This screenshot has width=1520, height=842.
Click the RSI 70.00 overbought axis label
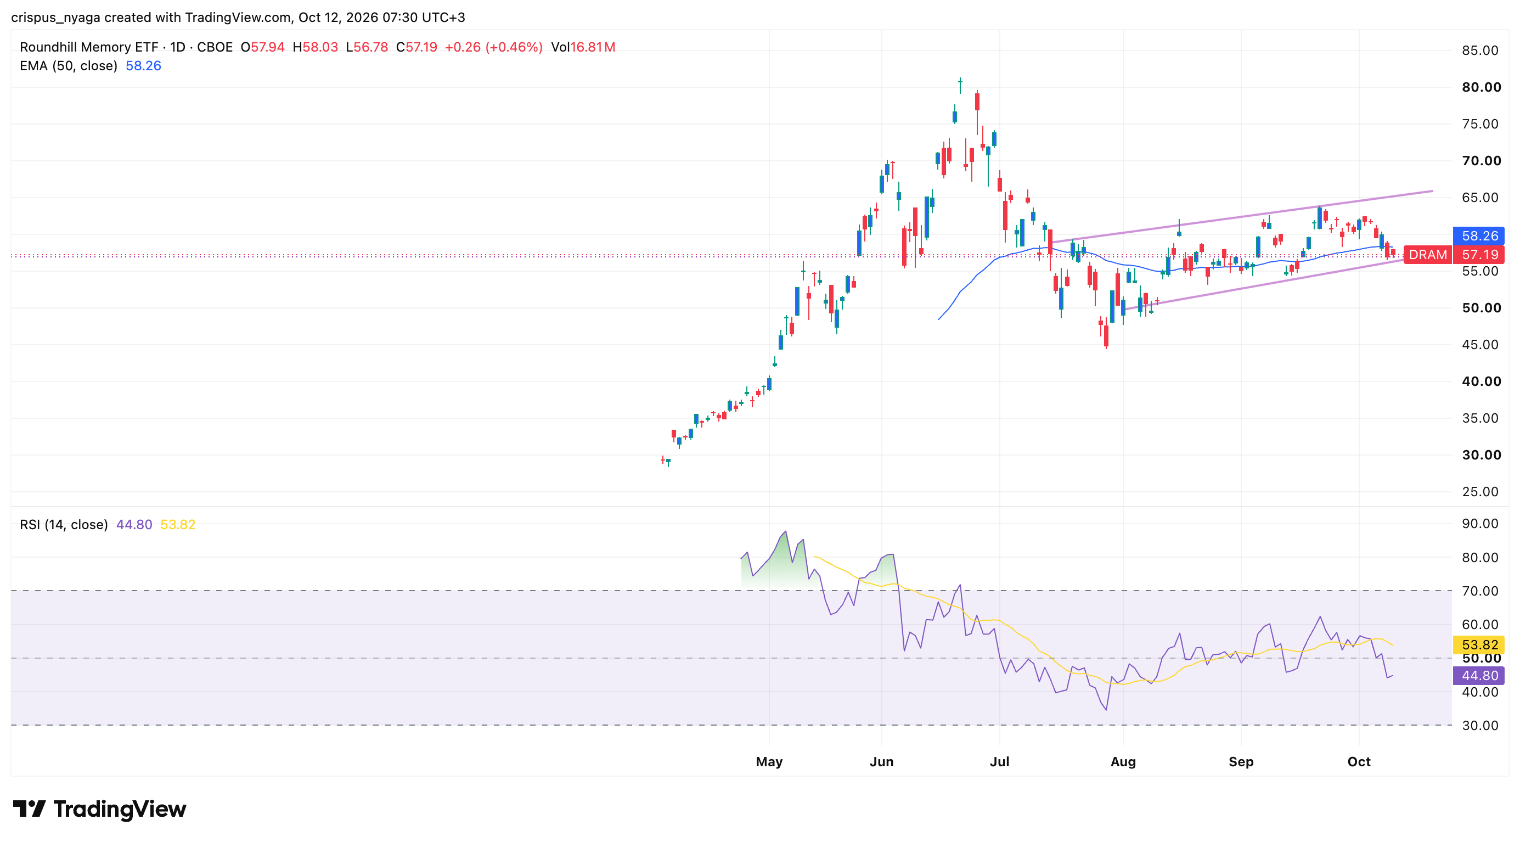[x=1480, y=591]
